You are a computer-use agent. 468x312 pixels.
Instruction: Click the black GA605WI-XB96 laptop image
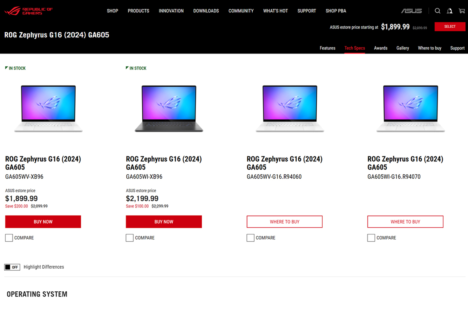[x=169, y=108]
